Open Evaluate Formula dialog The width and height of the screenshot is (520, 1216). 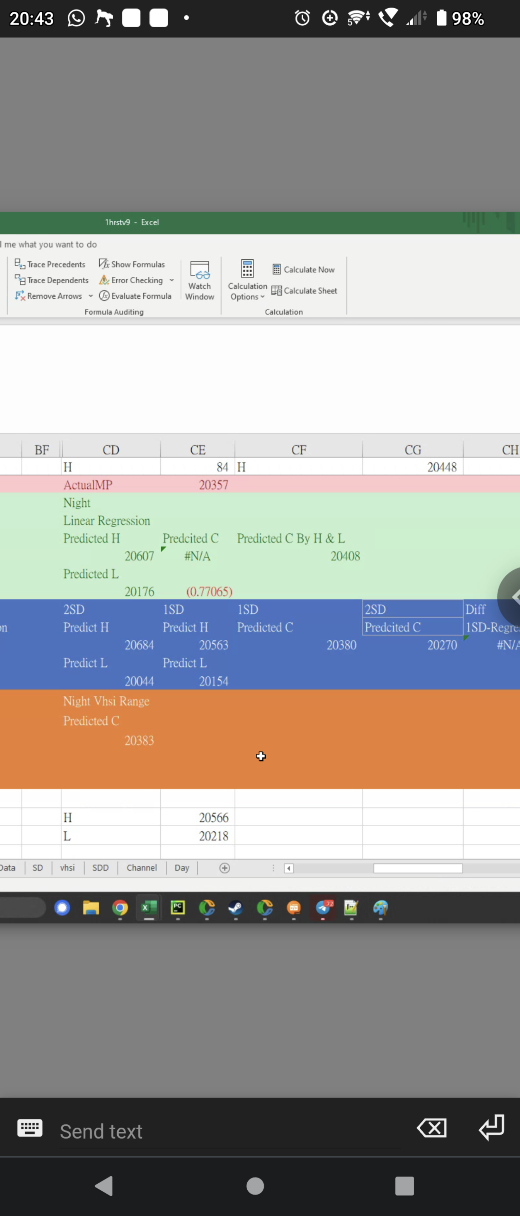click(135, 296)
